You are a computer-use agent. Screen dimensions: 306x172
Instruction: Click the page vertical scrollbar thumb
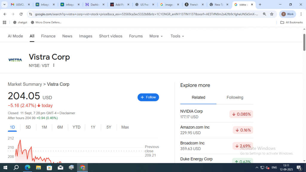point(304,42)
